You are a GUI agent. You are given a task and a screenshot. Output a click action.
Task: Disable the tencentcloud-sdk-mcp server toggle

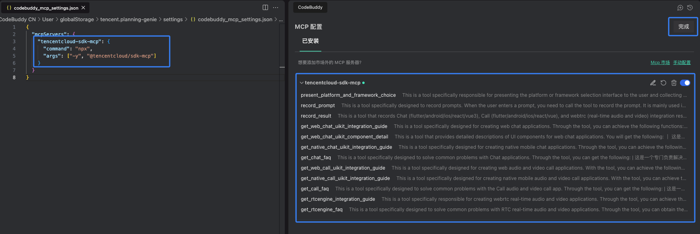685,83
